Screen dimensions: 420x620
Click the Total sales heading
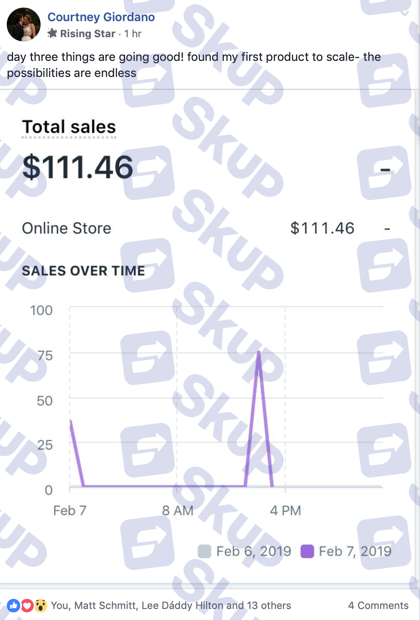(69, 127)
